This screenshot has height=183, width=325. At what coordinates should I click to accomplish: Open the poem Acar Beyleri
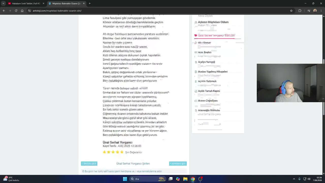point(205,52)
